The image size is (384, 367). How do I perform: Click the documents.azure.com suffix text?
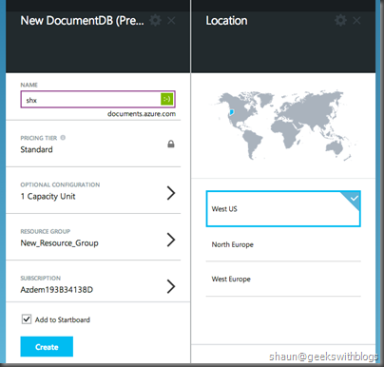coord(142,114)
